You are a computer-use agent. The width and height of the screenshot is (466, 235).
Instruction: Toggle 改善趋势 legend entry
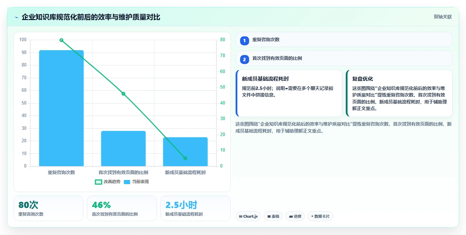click(x=108, y=182)
